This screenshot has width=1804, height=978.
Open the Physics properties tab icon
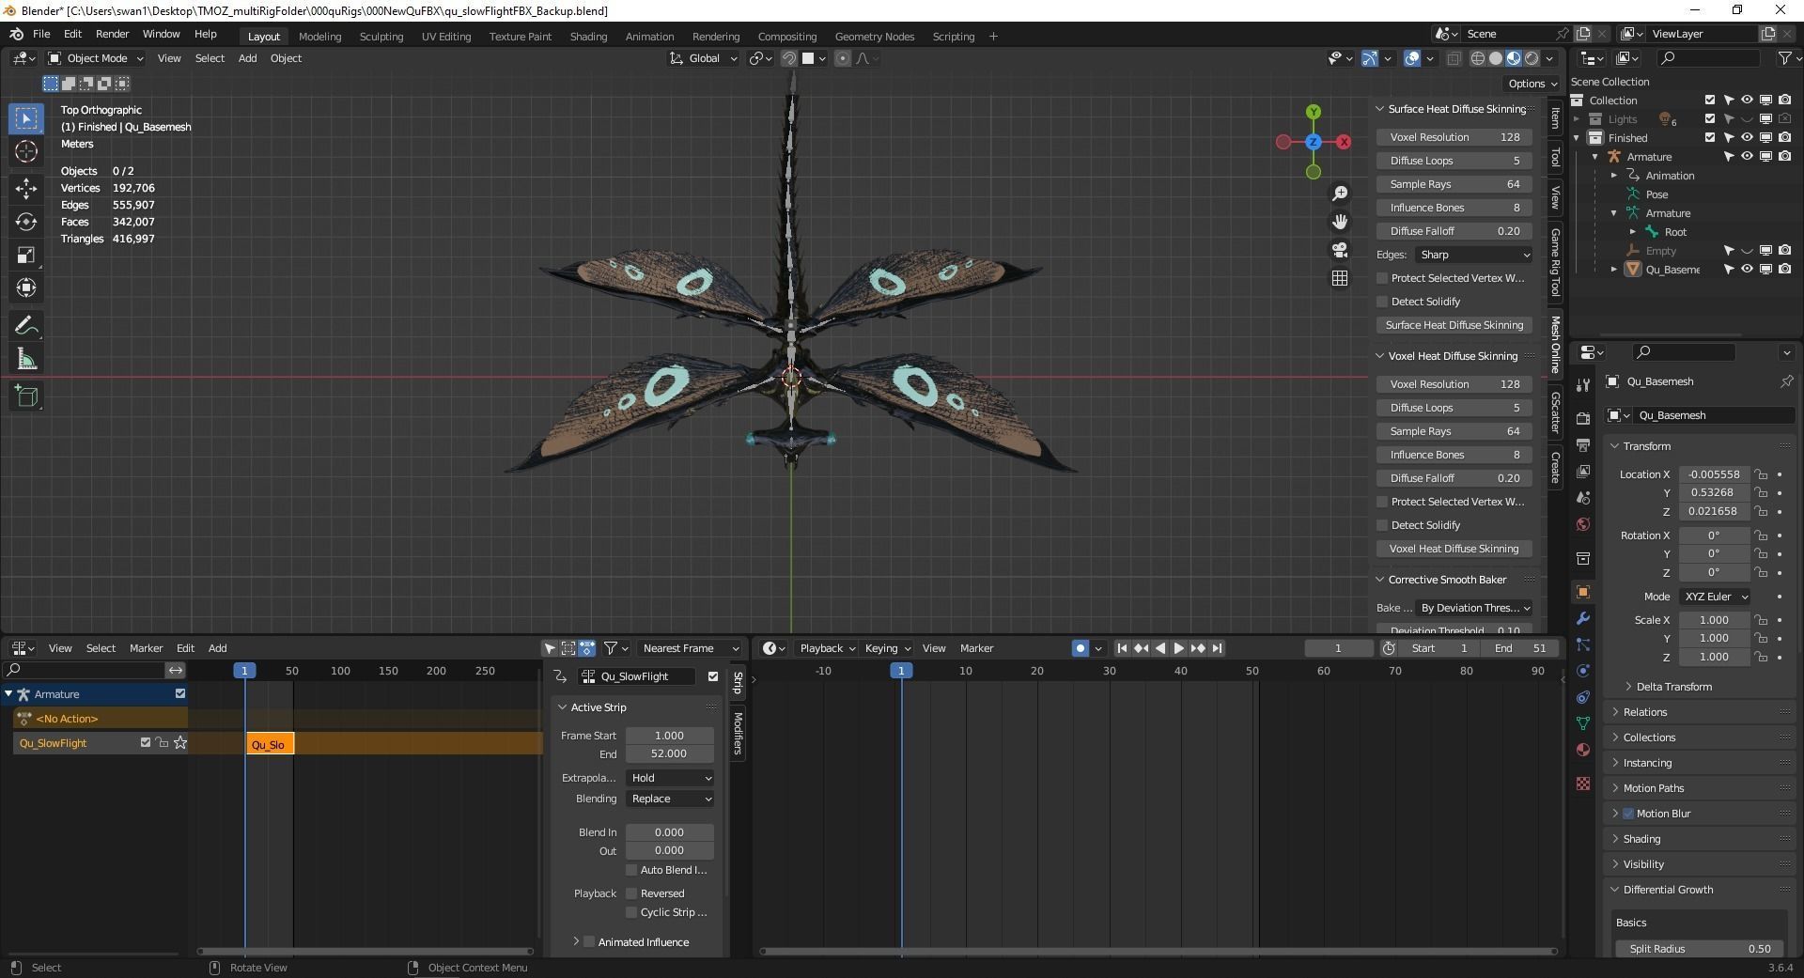(1583, 671)
